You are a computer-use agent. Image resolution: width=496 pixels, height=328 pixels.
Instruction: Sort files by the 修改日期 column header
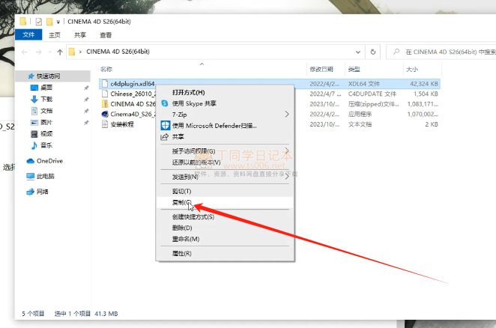point(321,69)
